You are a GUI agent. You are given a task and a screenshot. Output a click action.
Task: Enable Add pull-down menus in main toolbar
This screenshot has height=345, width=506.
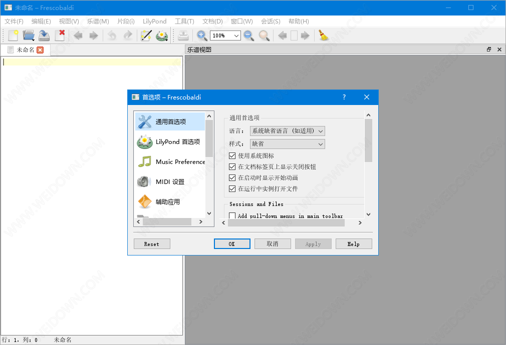pos(232,215)
